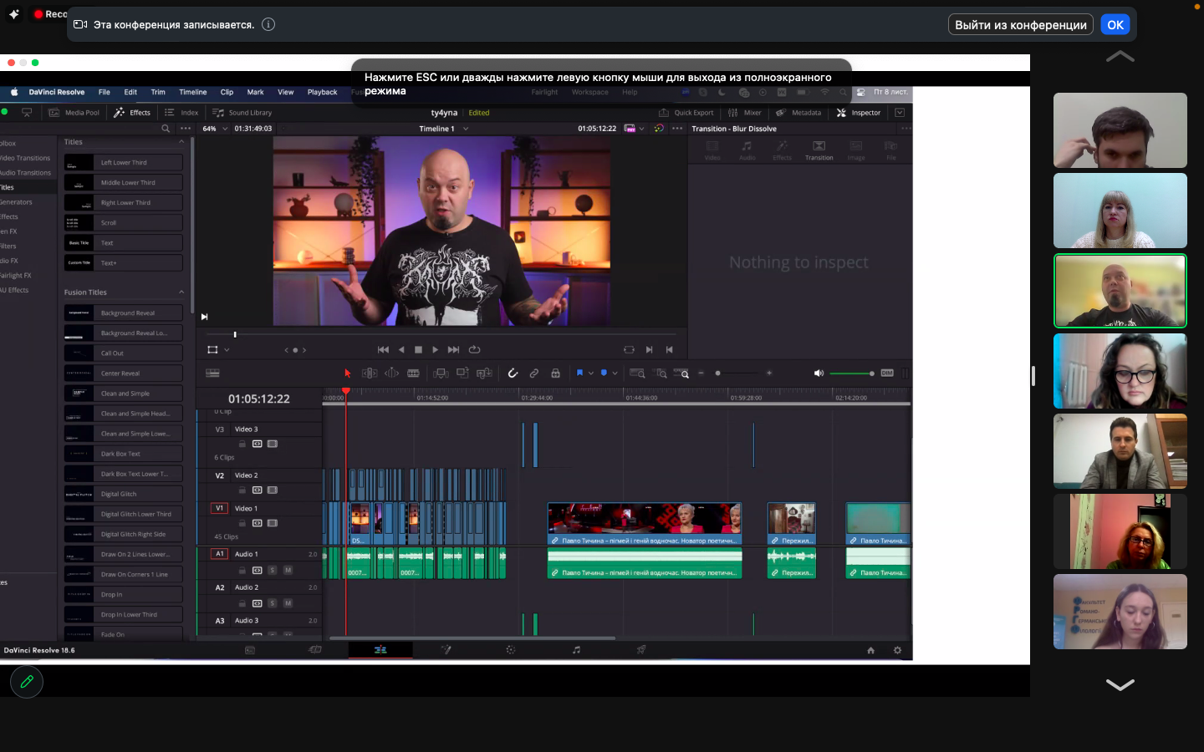Switch to the Transition inspector tab
Image resolution: width=1204 pixels, height=752 pixels.
819,150
